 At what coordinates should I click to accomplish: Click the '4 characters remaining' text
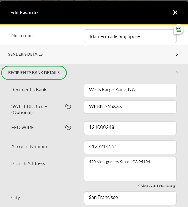tap(157, 185)
